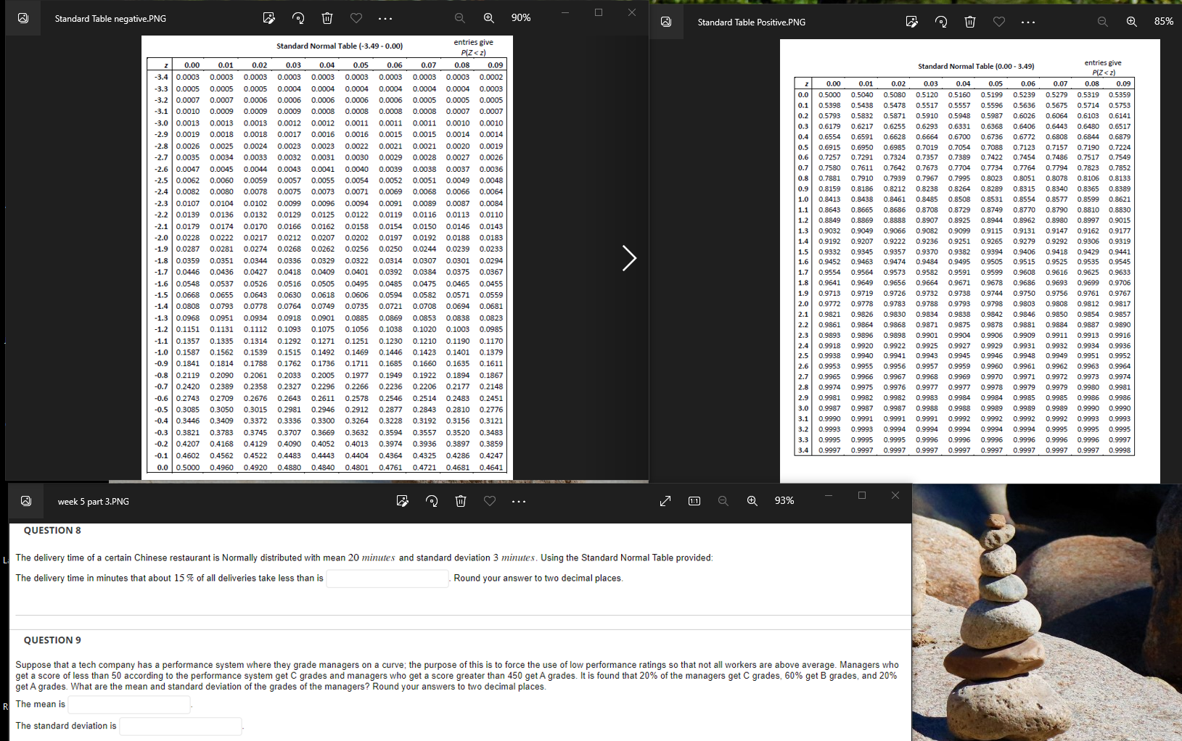Click the -1.0 row label in negative table
The height and width of the screenshot is (741, 1182).
(x=160, y=352)
